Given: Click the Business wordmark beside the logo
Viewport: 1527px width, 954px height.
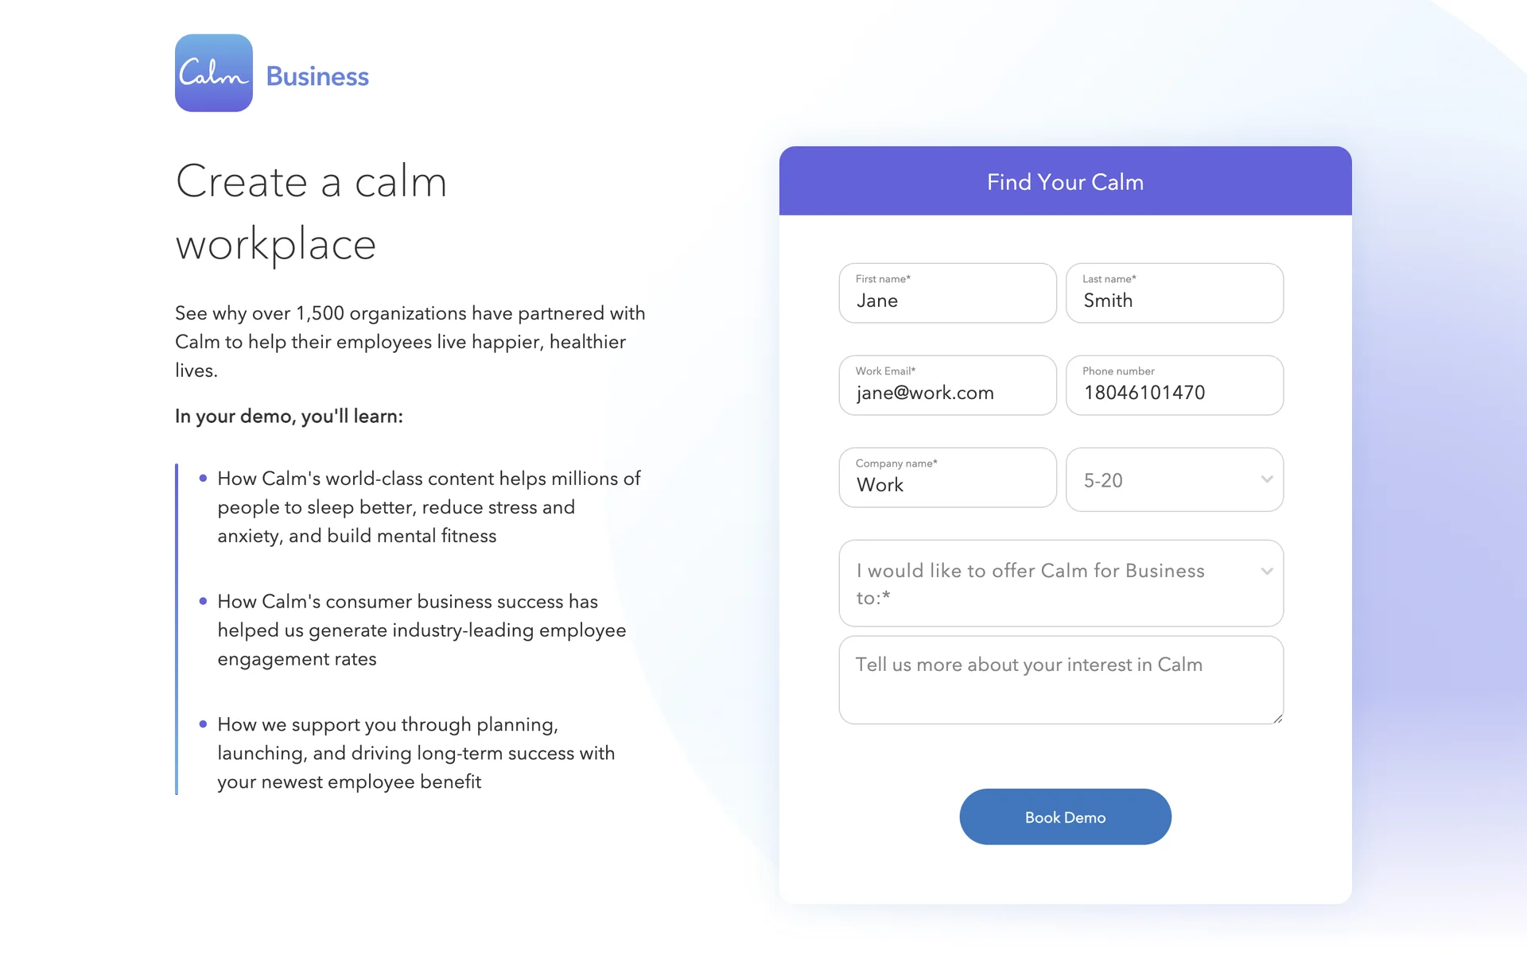Looking at the screenshot, I should click(x=317, y=76).
